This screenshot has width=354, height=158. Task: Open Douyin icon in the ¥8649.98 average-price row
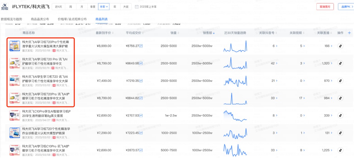(340, 63)
